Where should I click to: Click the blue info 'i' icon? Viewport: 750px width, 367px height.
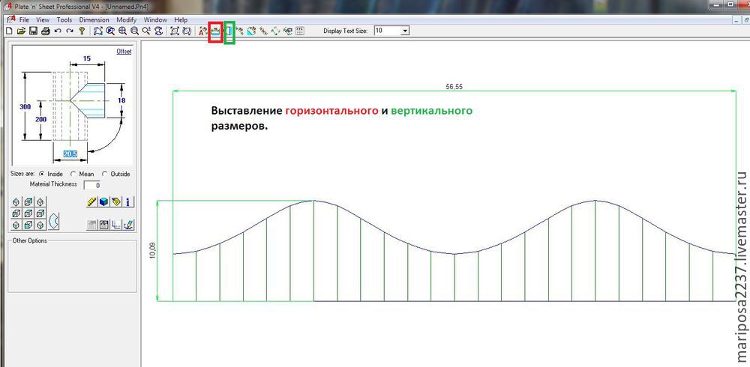click(128, 201)
